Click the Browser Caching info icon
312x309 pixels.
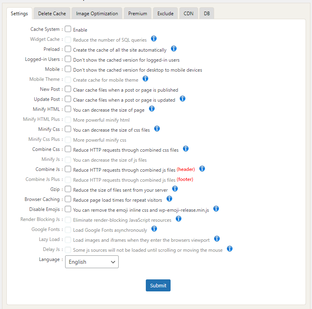click(169, 199)
